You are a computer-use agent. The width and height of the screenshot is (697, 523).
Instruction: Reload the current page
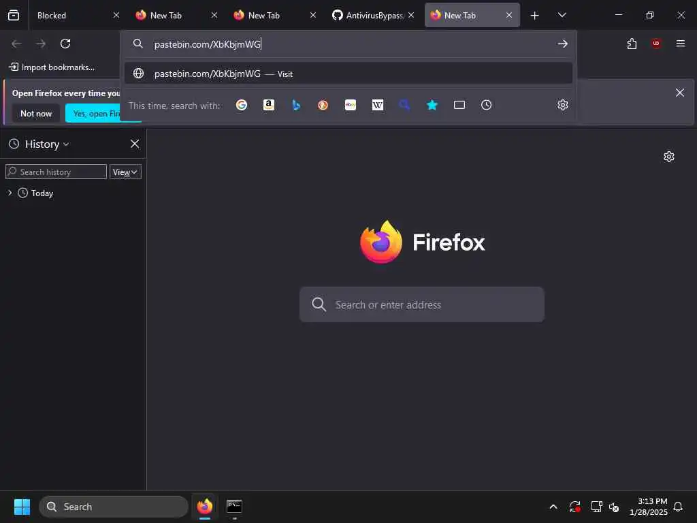coord(65,44)
